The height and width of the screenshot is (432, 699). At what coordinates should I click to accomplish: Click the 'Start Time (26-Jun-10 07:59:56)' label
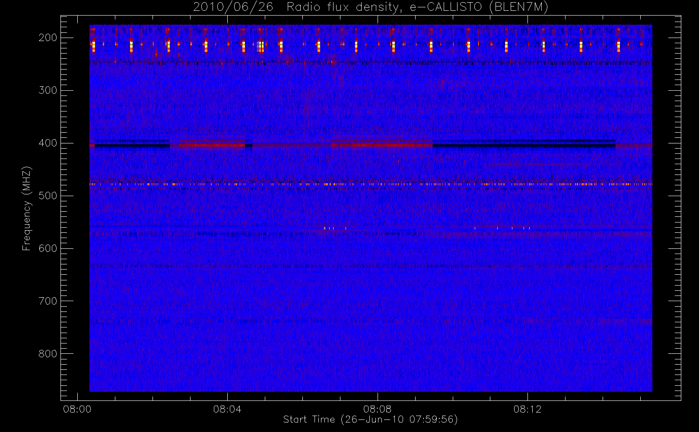pyautogui.click(x=370, y=419)
